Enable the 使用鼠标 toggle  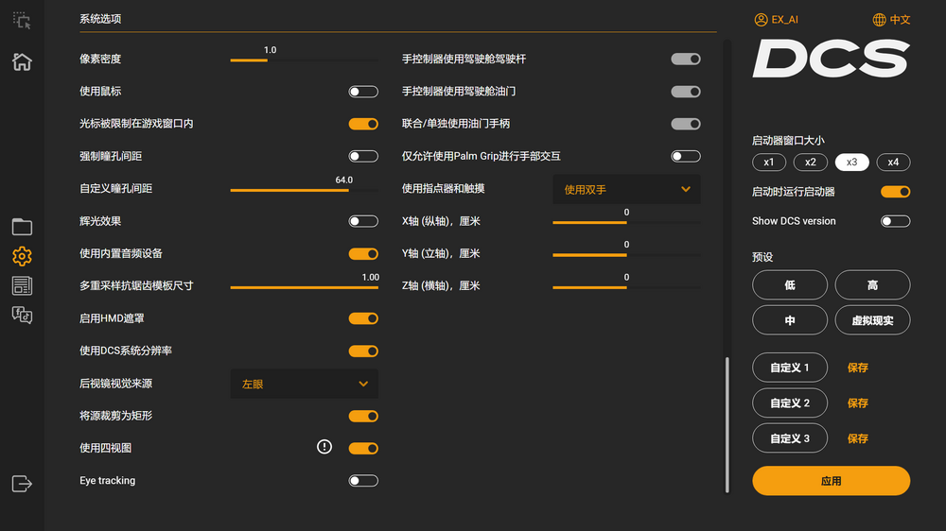363,92
